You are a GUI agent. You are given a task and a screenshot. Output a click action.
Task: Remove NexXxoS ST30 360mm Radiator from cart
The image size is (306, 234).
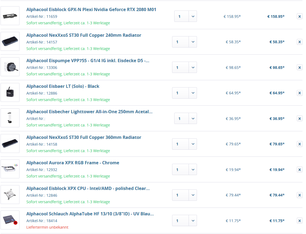pyautogui.click(x=299, y=144)
